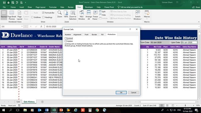Expand the Name Box dropdown
The width and height of the screenshot is (201, 113).
click(22, 26)
